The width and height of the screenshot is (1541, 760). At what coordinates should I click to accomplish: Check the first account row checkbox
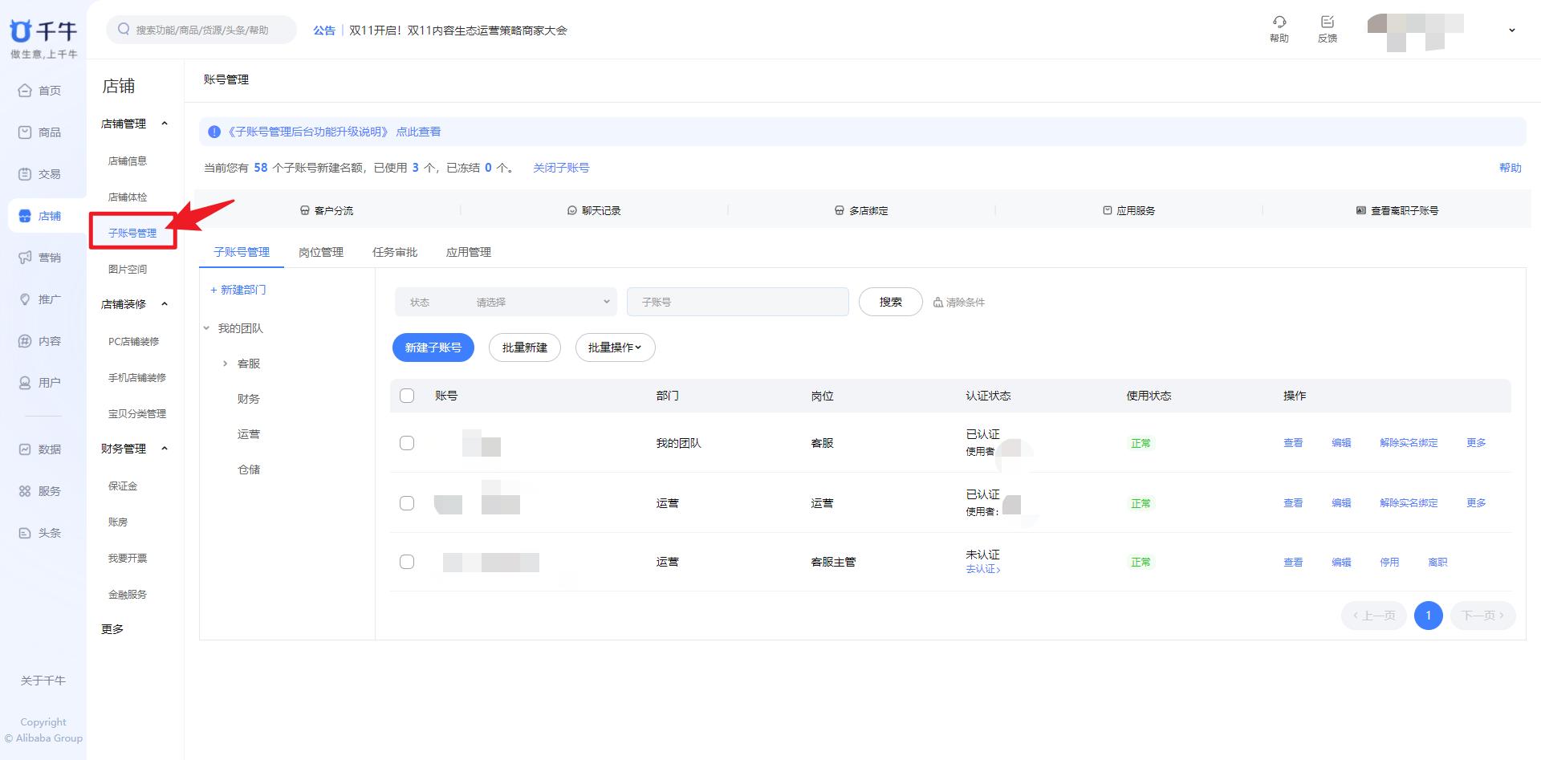[x=407, y=442]
